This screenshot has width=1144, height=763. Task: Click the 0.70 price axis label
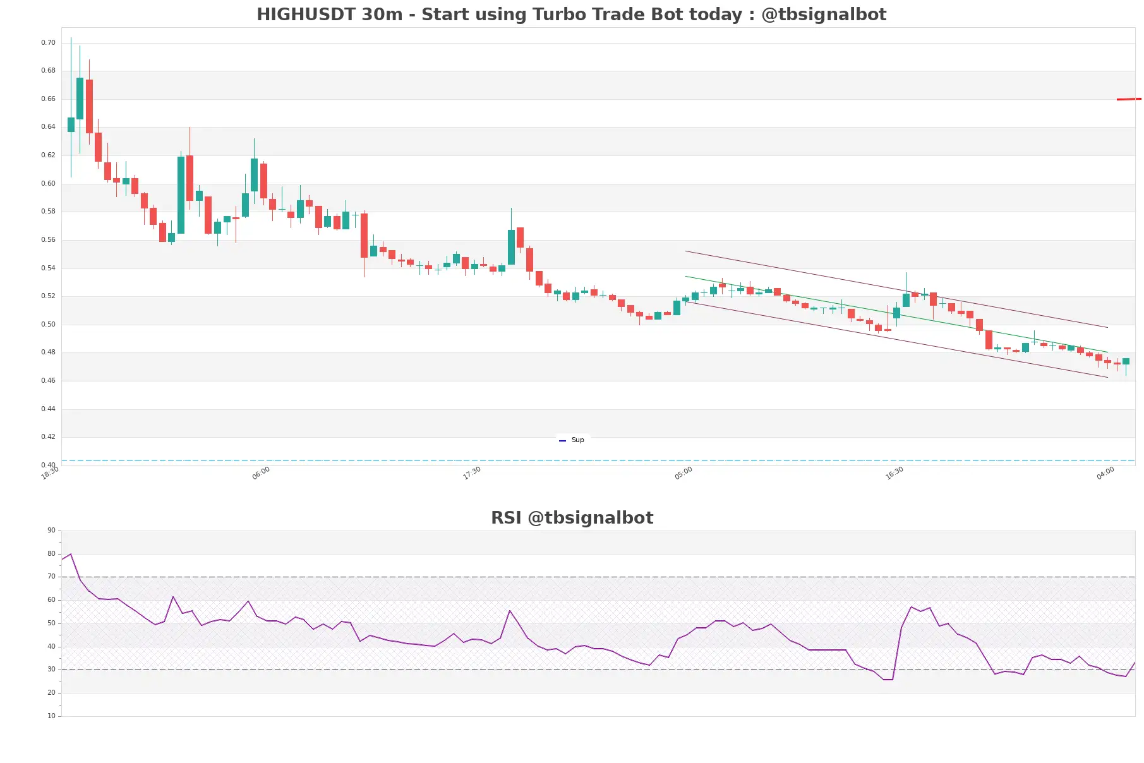(48, 43)
